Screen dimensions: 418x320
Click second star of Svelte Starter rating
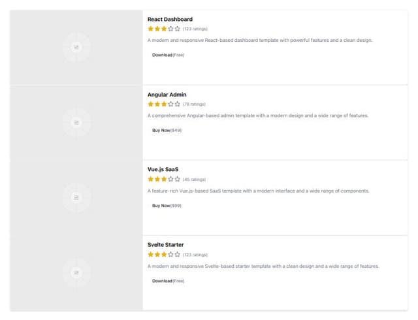(157, 255)
